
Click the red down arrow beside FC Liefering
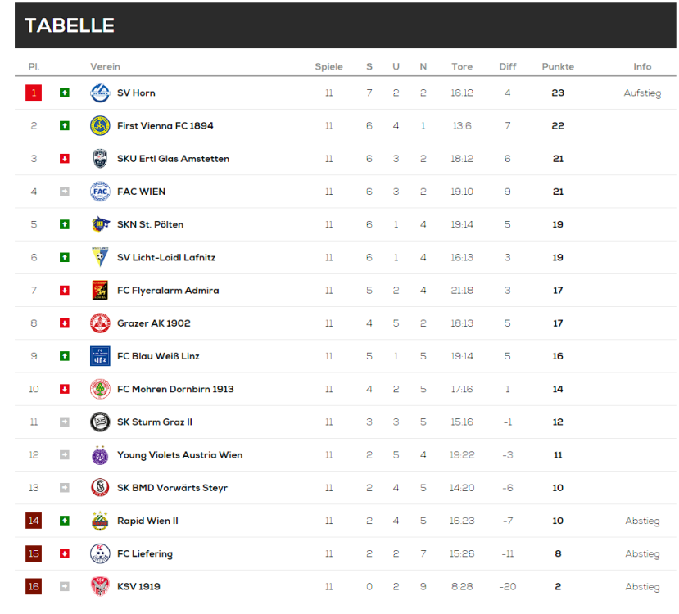65,554
